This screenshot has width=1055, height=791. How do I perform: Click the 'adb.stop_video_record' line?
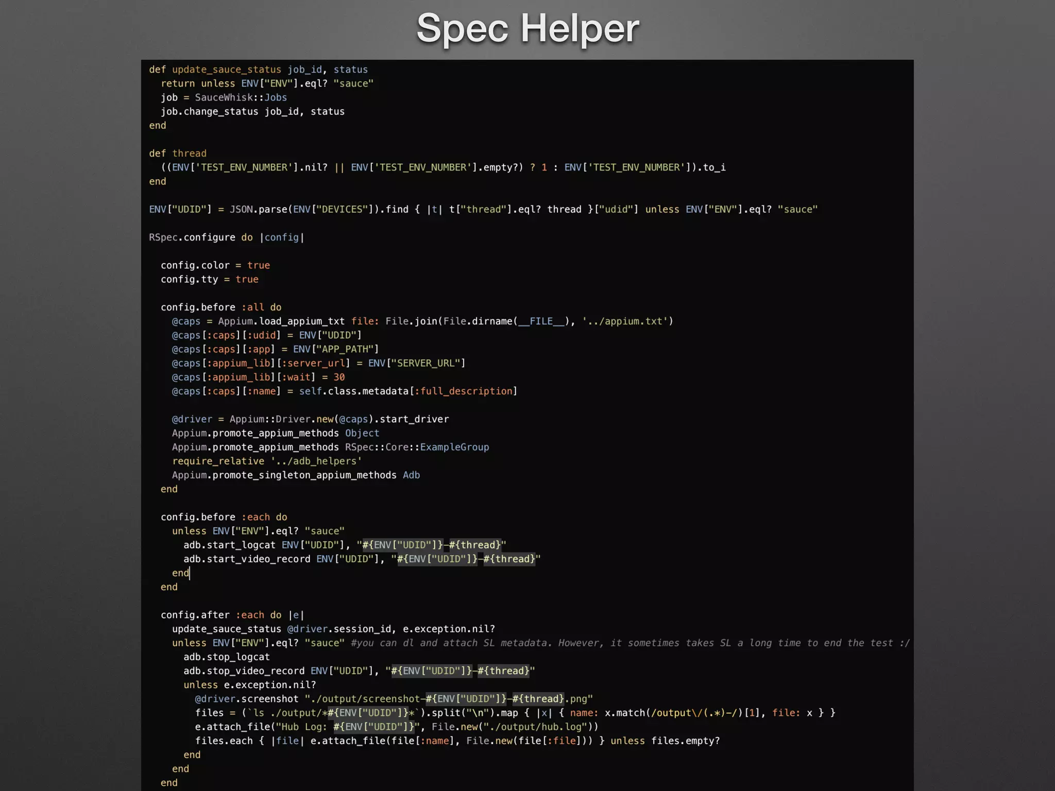click(x=359, y=671)
